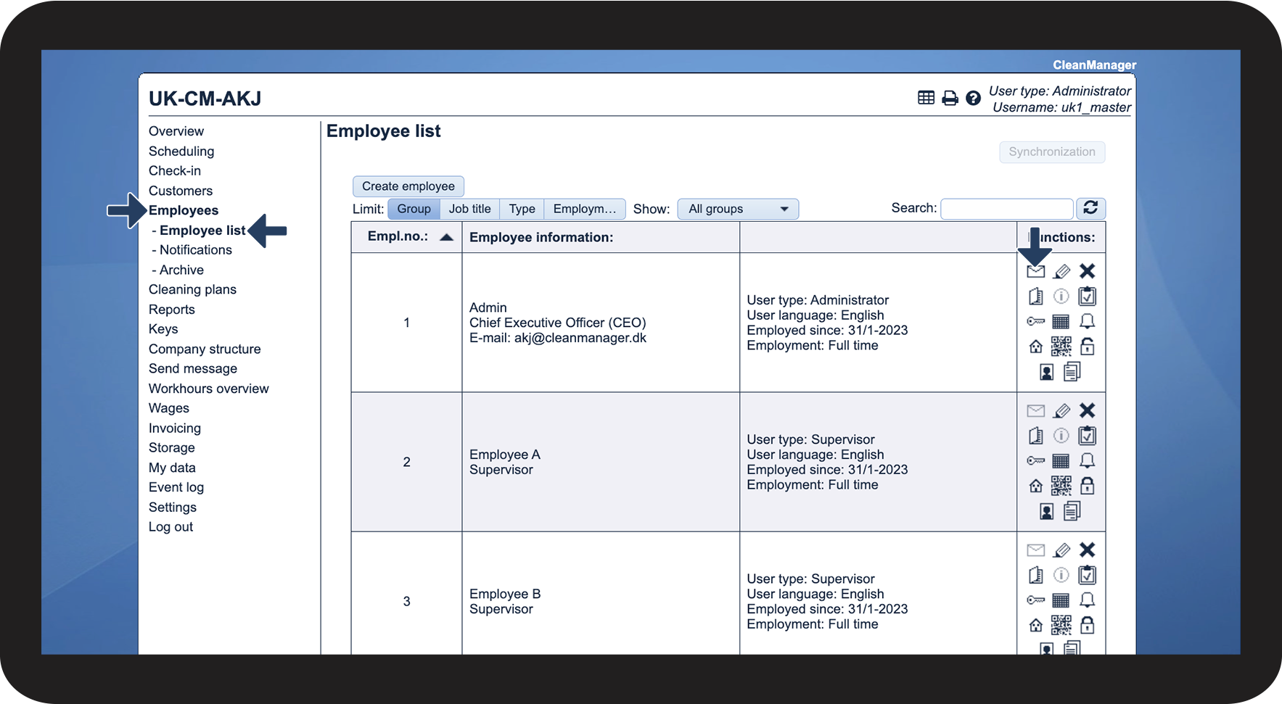The width and height of the screenshot is (1282, 704).
Task: Open Cleaning plans menu item
Action: click(x=192, y=289)
